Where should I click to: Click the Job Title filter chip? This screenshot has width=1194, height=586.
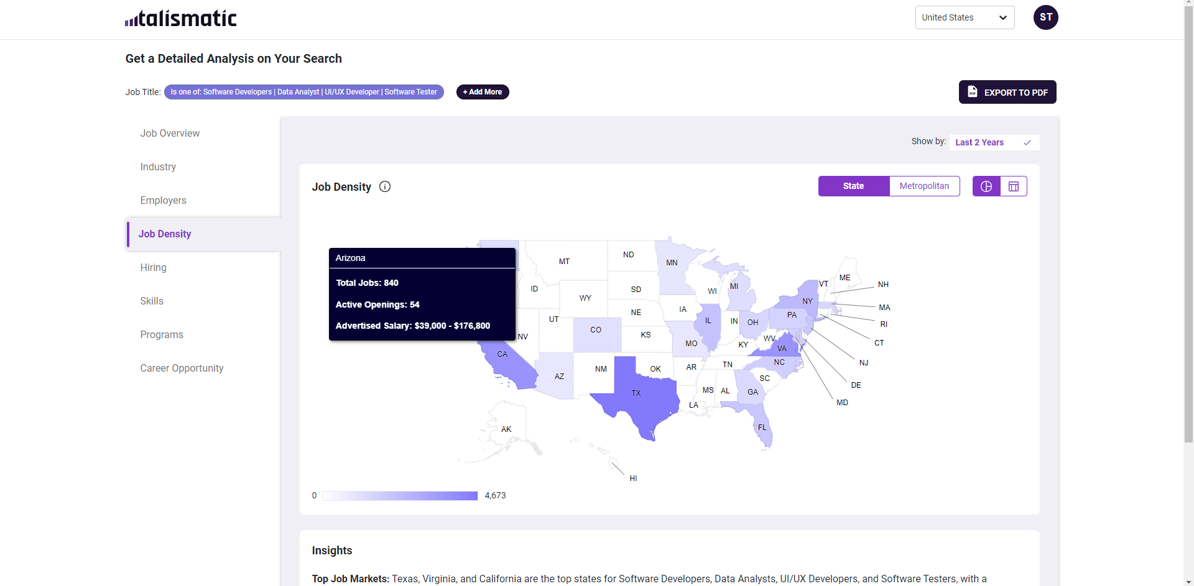[303, 92]
